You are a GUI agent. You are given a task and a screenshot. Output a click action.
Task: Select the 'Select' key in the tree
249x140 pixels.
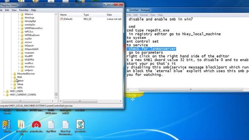coord(20,80)
